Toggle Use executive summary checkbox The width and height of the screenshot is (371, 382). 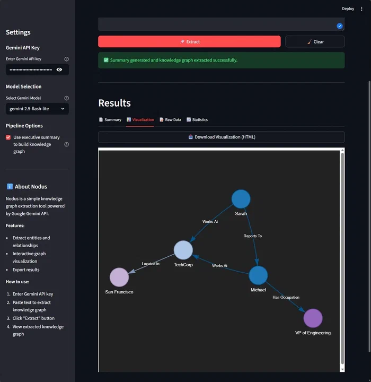8,137
